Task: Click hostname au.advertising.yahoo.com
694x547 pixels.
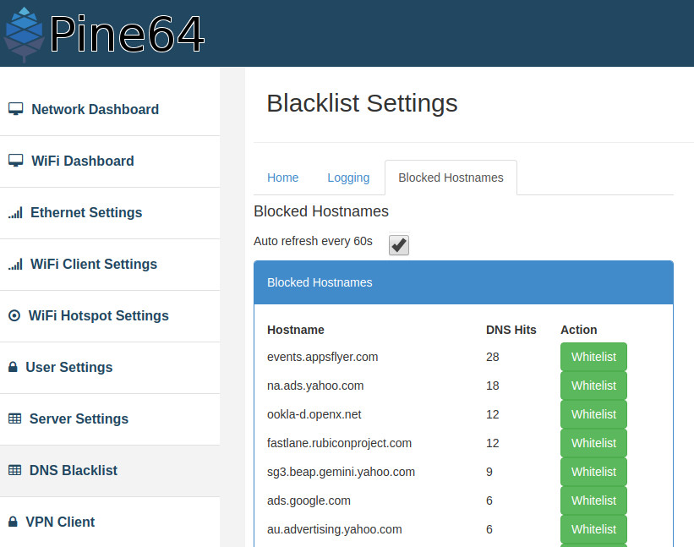Action: [334, 530]
